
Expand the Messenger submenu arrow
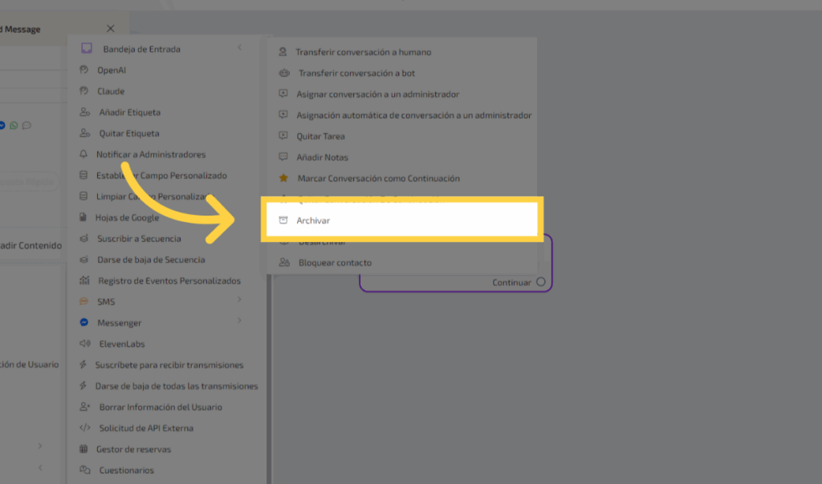[x=239, y=321]
